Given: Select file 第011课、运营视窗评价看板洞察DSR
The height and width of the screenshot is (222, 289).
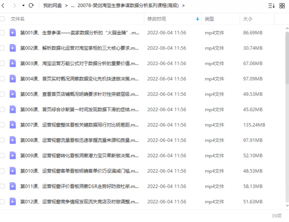Looking at the screenshot, I should 79,186.
